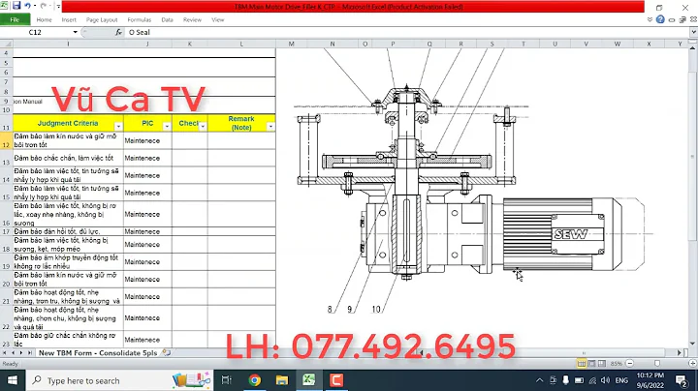
Task: Click the Insert Function fx icon
Action: (x=118, y=32)
